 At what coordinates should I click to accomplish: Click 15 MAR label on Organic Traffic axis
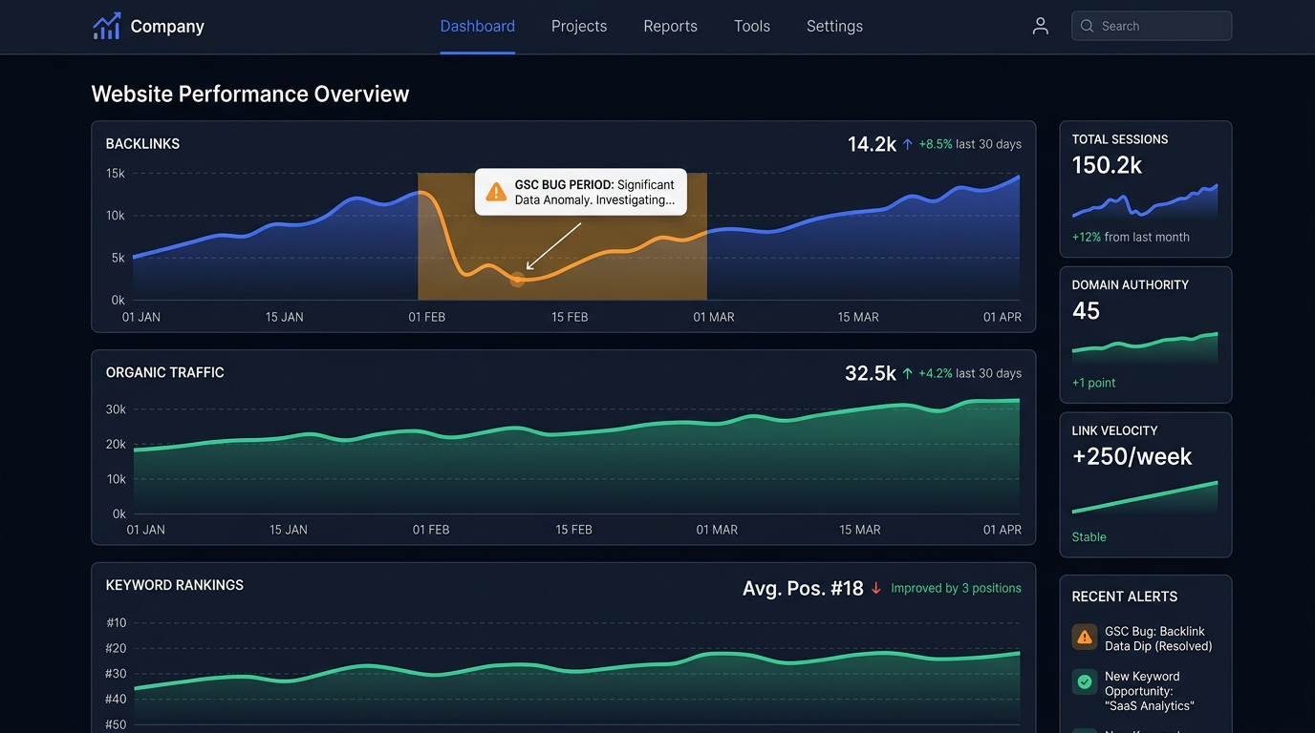click(x=860, y=530)
